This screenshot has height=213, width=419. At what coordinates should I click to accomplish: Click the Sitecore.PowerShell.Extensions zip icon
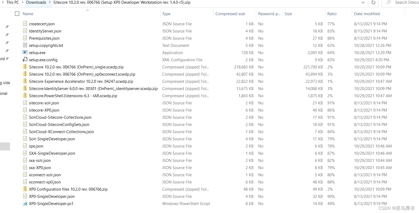point(25,95)
